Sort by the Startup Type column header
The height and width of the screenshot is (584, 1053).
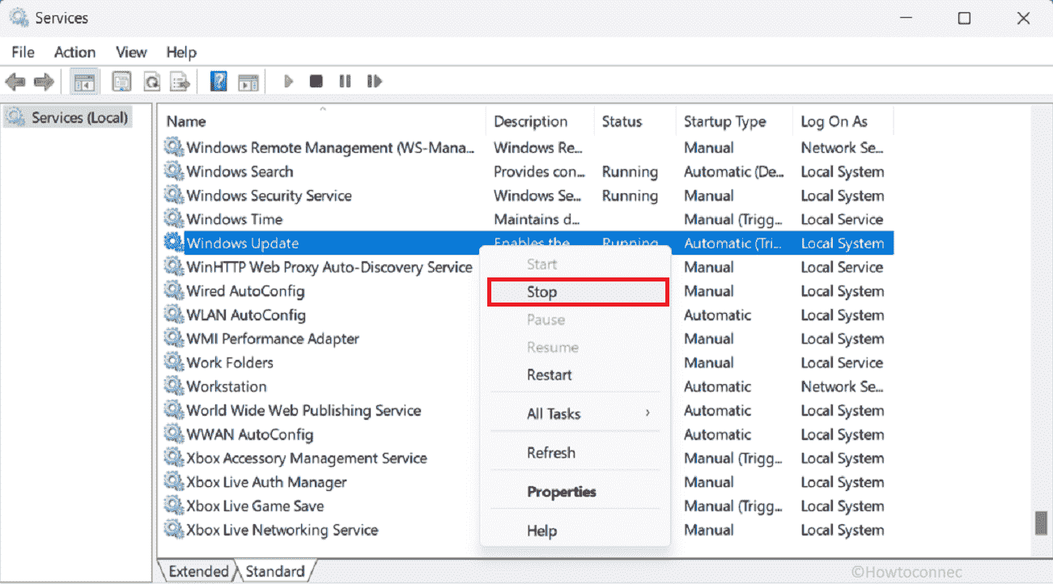(724, 121)
